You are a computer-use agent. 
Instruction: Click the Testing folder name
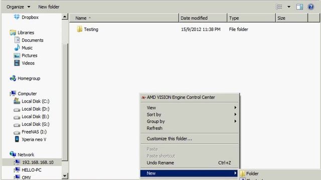pos(91,29)
